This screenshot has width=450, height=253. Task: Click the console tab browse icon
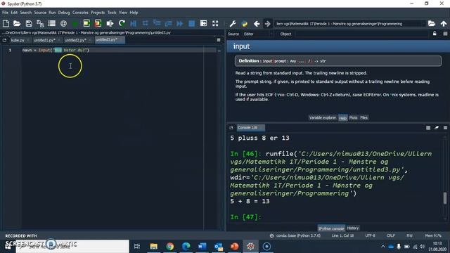(x=231, y=128)
